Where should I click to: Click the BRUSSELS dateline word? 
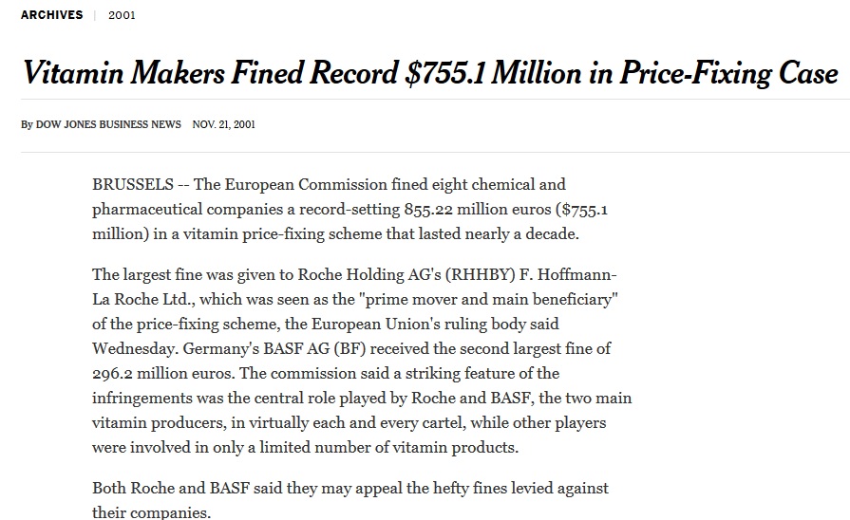coord(132,184)
